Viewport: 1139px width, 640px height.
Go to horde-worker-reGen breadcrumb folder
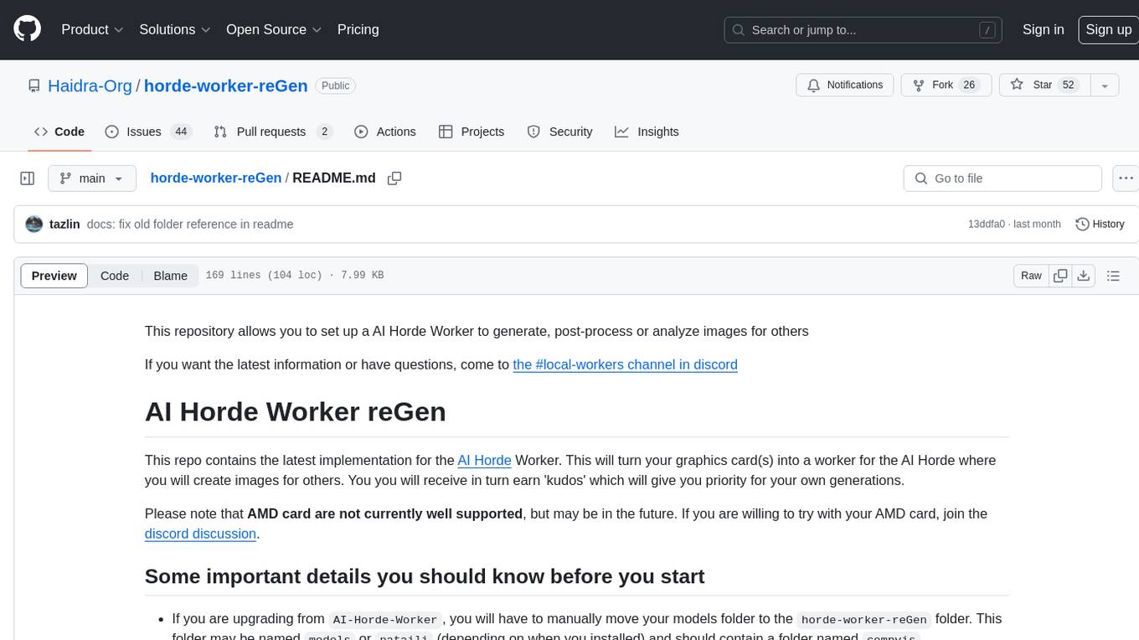pyautogui.click(x=216, y=178)
